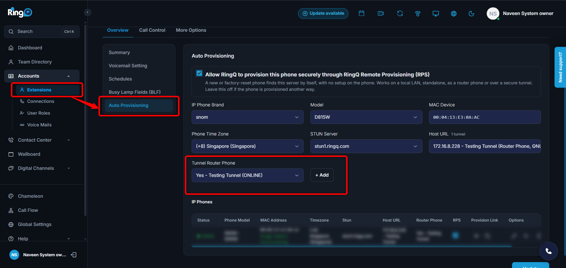
Task: Click the sidebar Search field
Action: point(42,31)
